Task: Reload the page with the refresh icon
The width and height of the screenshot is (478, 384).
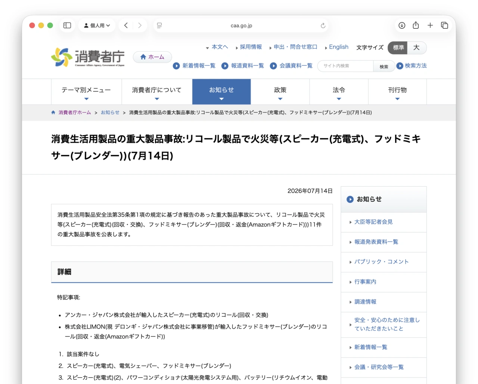Action: (x=323, y=25)
